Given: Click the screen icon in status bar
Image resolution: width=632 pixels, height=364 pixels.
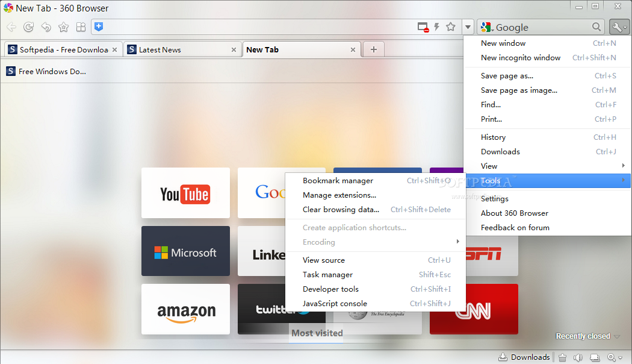Looking at the screenshot, I should [595, 357].
